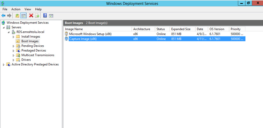Click the Prestaged Devices folder icon
The image size is (263, 128).
coord(18,50)
